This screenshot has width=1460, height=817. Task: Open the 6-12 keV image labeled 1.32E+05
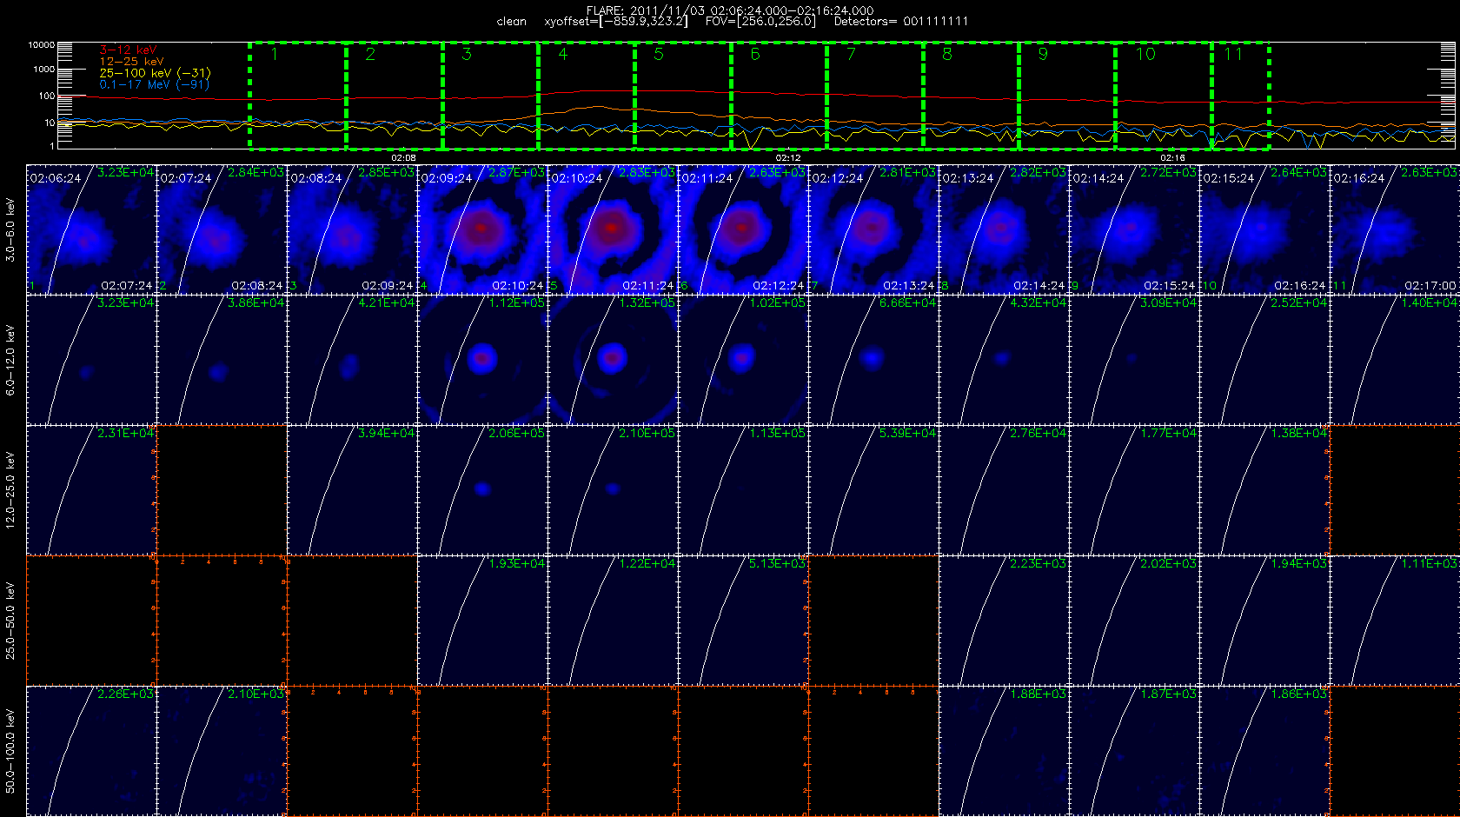click(613, 359)
